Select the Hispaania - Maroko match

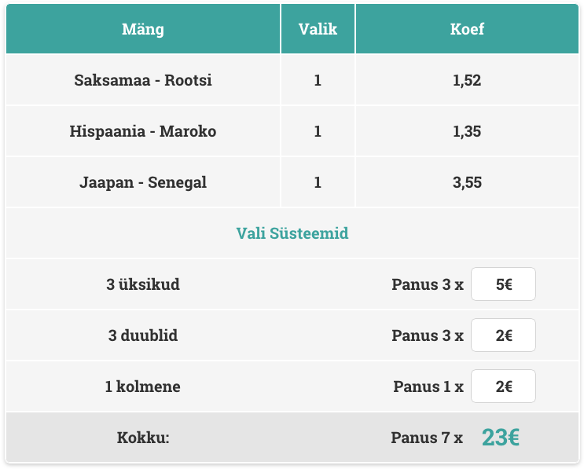click(143, 131)
